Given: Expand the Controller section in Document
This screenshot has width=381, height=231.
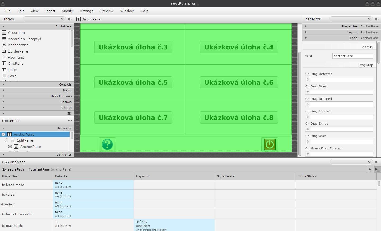Looking at the screenshot, I should tap(3, 155).
